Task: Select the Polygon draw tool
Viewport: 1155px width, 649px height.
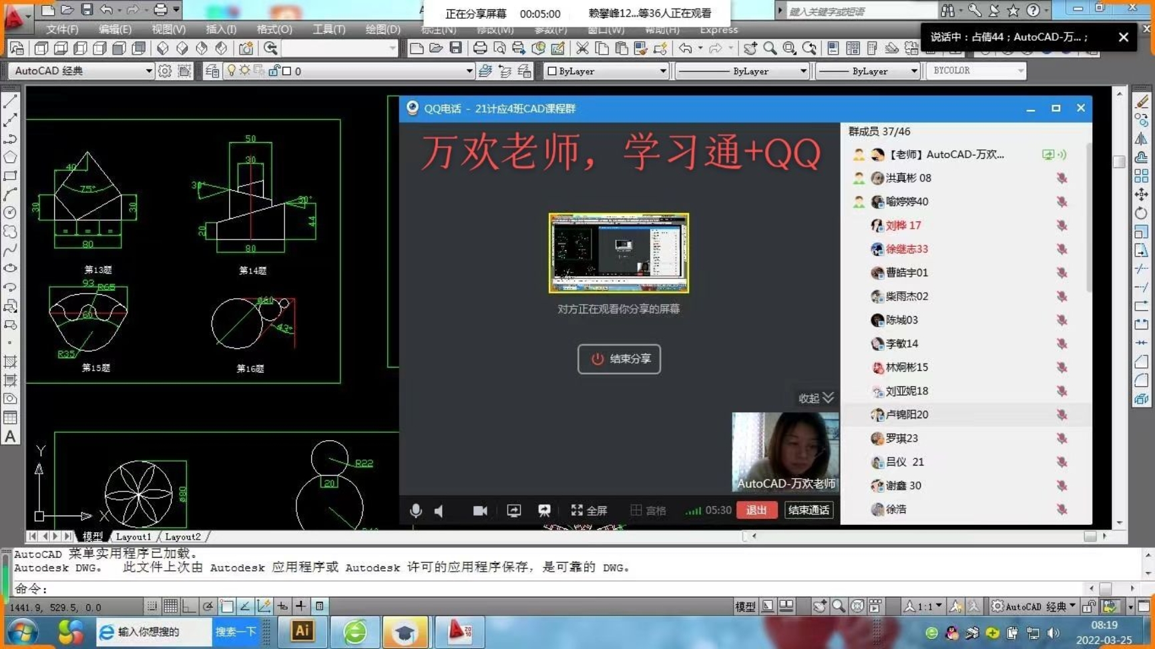Action: [x=10, y=157]
